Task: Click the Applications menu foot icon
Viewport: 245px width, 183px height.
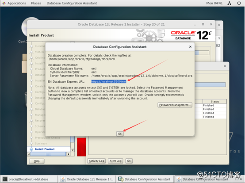Action: point(4,3)
